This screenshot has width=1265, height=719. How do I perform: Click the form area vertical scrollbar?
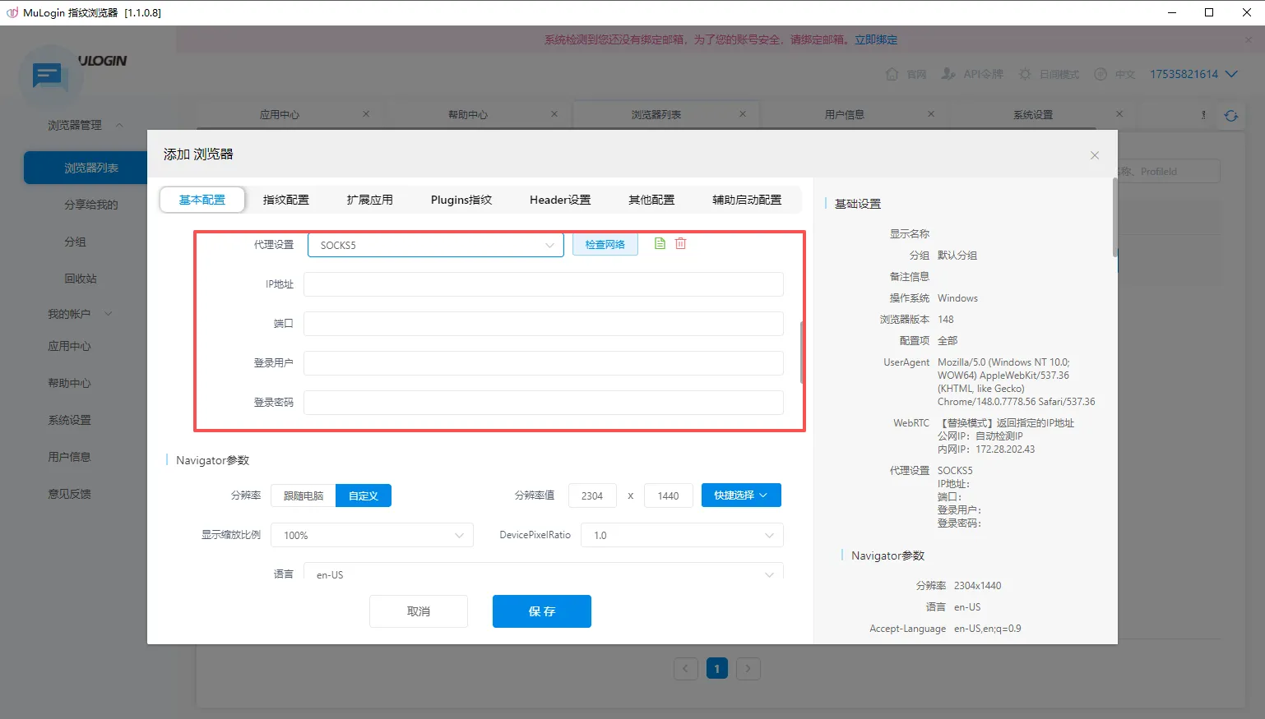tap(802, 352)
